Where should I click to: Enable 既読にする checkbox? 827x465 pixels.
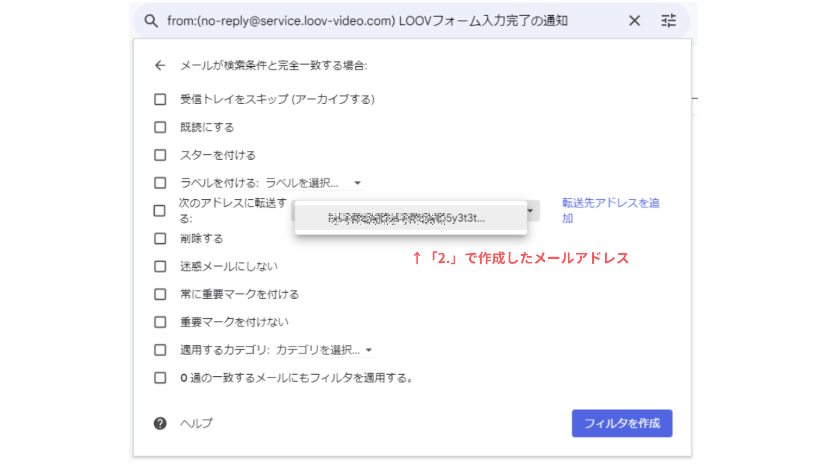[160, 127]
